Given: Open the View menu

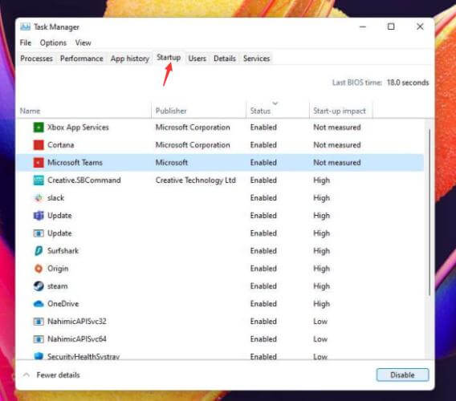Looking at the screenshot, I should 83,43.
